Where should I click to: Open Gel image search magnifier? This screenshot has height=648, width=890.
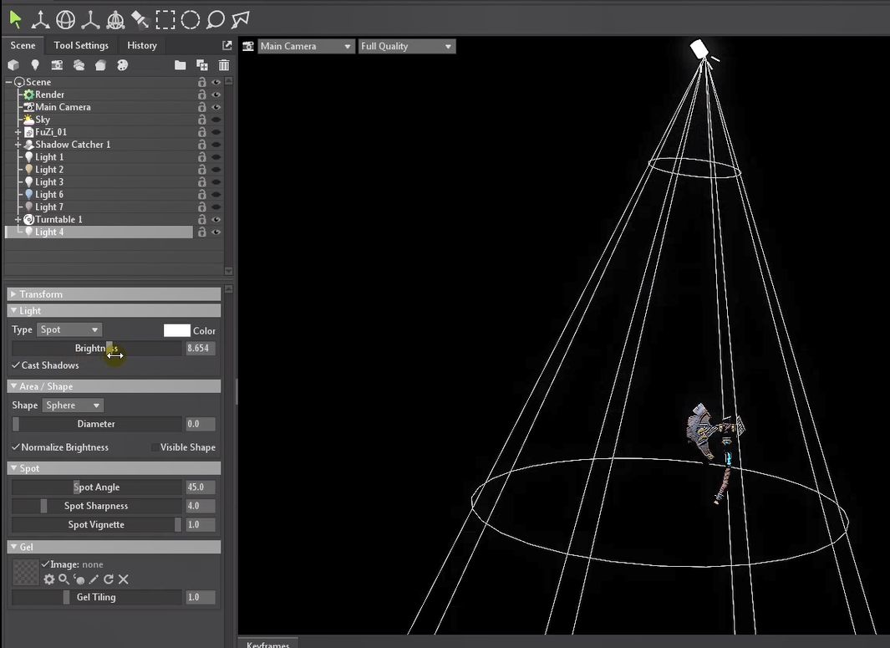coord(64,579)
